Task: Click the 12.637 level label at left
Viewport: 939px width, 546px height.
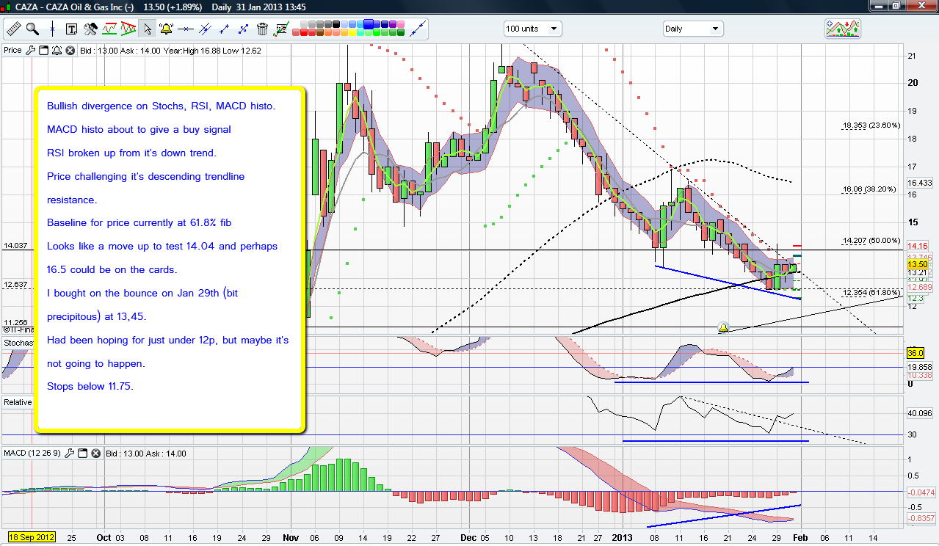Action: [15, 285]
